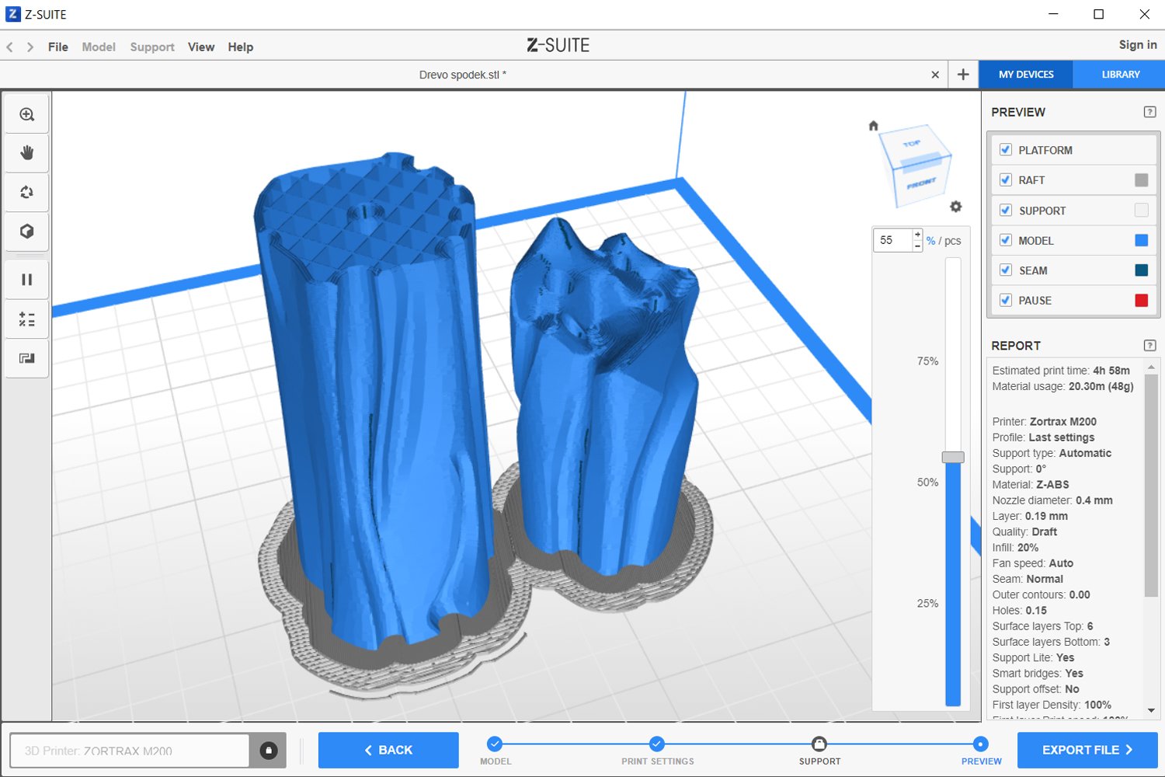Click the MODEL blue color swatch
1165x777 pixels.
1141,240
